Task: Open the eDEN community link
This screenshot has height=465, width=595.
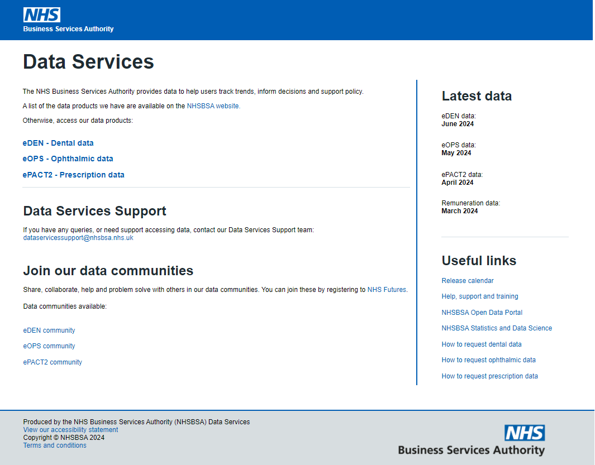Action: coord(49,330)
